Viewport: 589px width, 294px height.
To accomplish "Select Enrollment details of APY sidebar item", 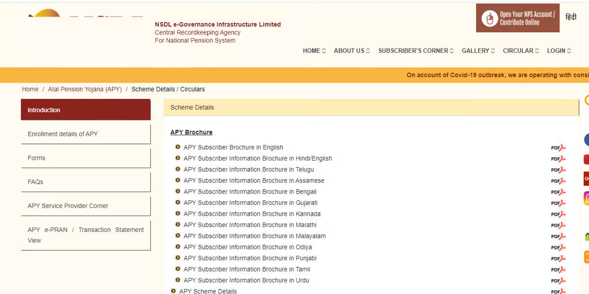I will (85, 134).
